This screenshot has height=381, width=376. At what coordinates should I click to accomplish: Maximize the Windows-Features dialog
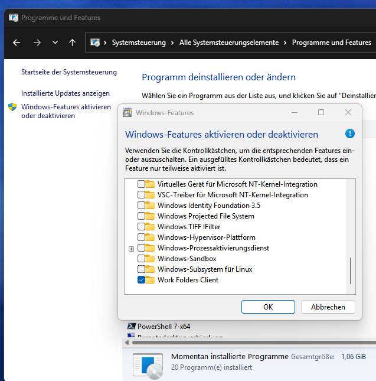coord(321,112)
